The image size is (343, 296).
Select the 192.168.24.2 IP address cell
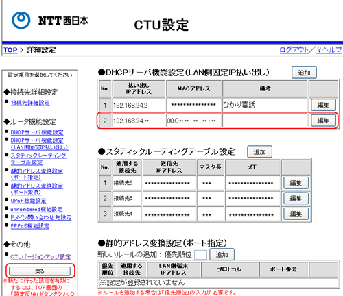point(139,105)
